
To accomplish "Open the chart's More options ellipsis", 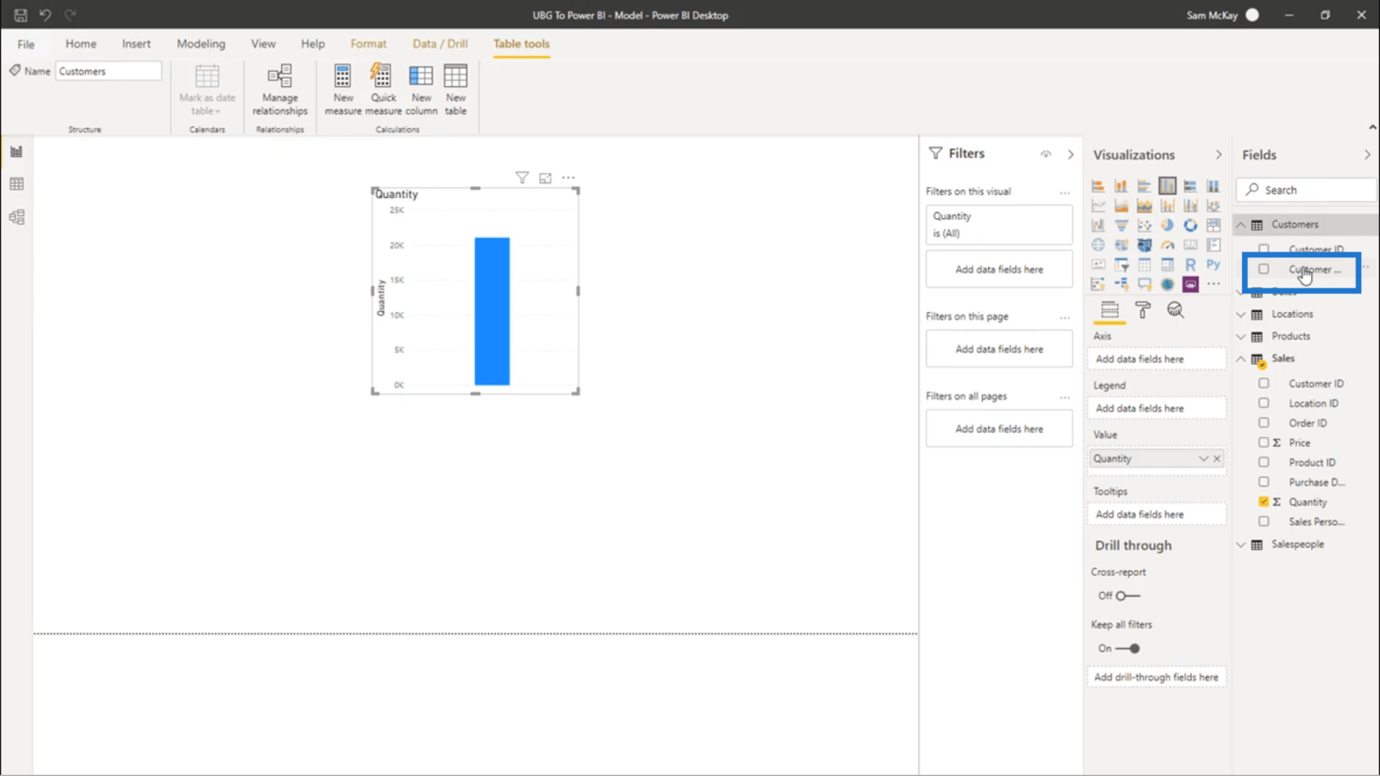I will pos(568,177).
